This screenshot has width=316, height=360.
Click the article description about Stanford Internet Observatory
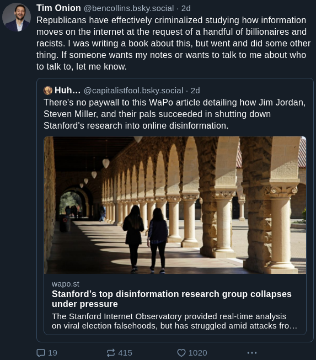pos(174,321)
